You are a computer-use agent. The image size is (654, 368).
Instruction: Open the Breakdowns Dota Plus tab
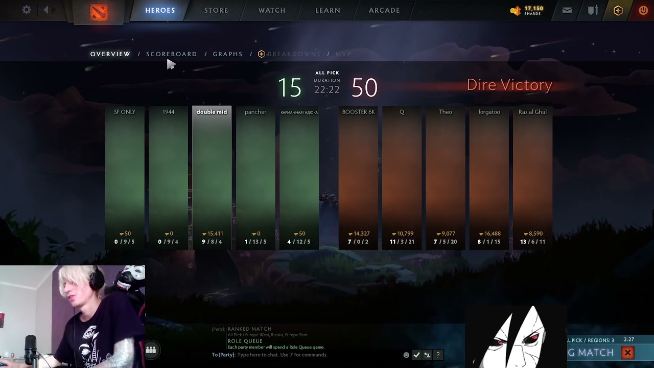[x=290, y=54]
